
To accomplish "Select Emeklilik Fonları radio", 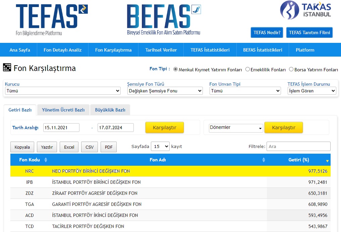I will [x=247, y=69].
